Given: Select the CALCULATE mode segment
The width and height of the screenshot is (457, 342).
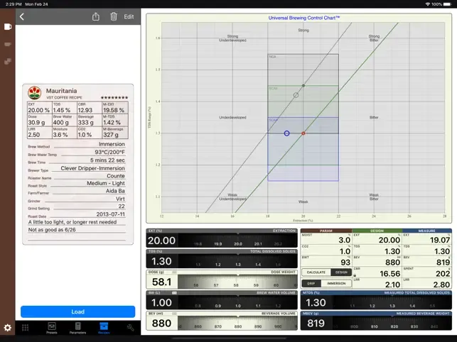Looking at the screenshot, I should 316,272.
